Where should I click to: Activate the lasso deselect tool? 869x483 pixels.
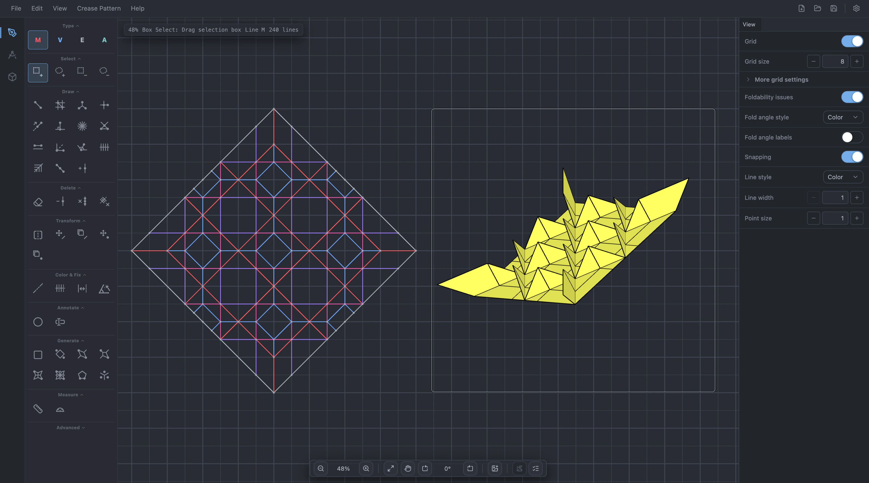click(x=104, y=72)
